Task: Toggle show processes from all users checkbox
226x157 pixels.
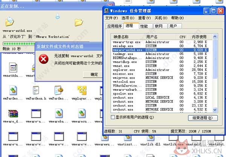Action: point(113,117)
